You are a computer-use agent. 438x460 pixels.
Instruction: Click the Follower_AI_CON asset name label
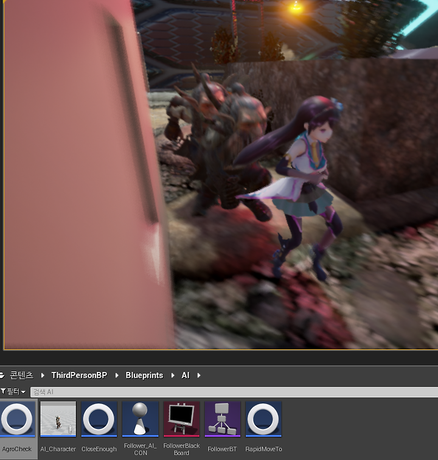(141, 449)
